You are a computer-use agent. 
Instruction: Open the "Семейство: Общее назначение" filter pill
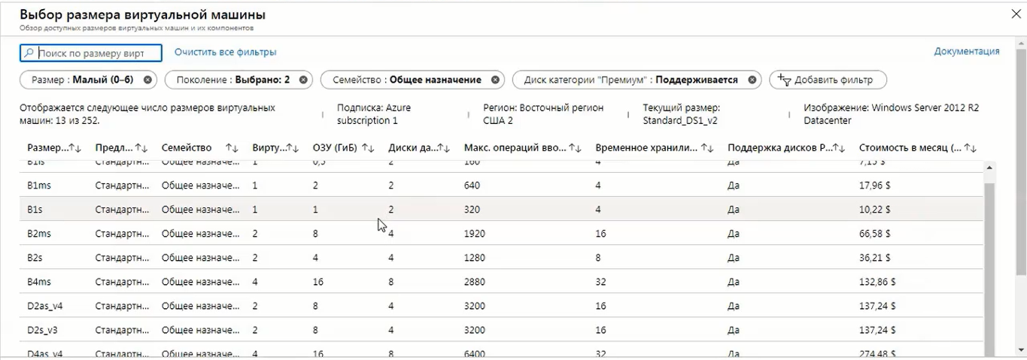point(406,80)
